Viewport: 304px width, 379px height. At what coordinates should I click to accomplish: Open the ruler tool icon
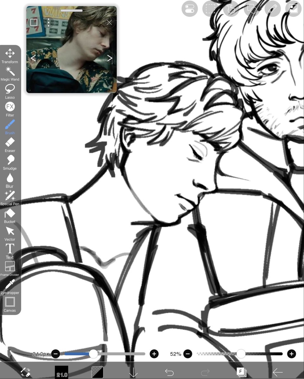point(273,9)
